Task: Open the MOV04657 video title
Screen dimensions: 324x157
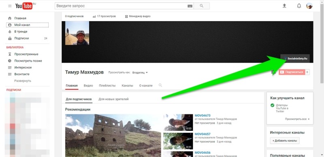Action: 202,134
